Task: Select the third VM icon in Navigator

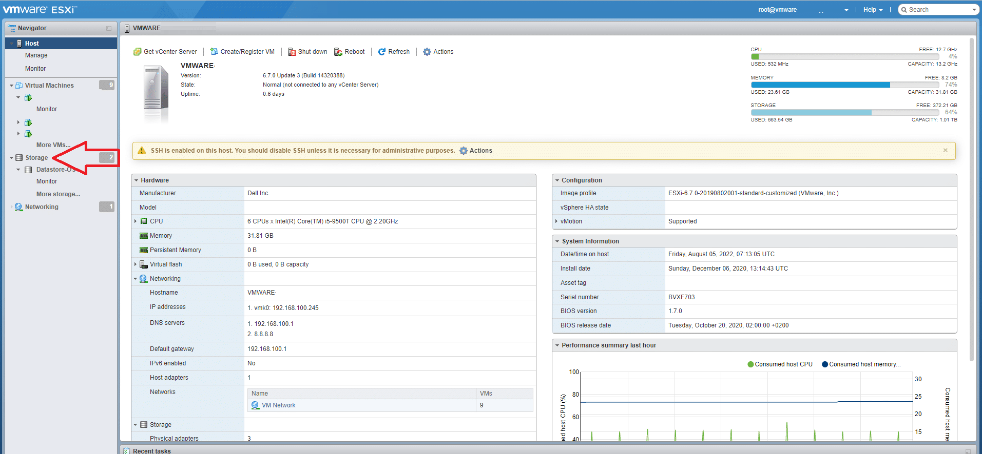Action: [x=28, y=134]
